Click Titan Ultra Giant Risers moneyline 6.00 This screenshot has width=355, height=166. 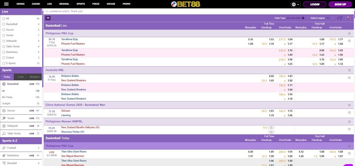[250, 152]
